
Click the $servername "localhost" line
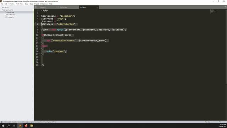pyautogui.click(x=58, y=16)
